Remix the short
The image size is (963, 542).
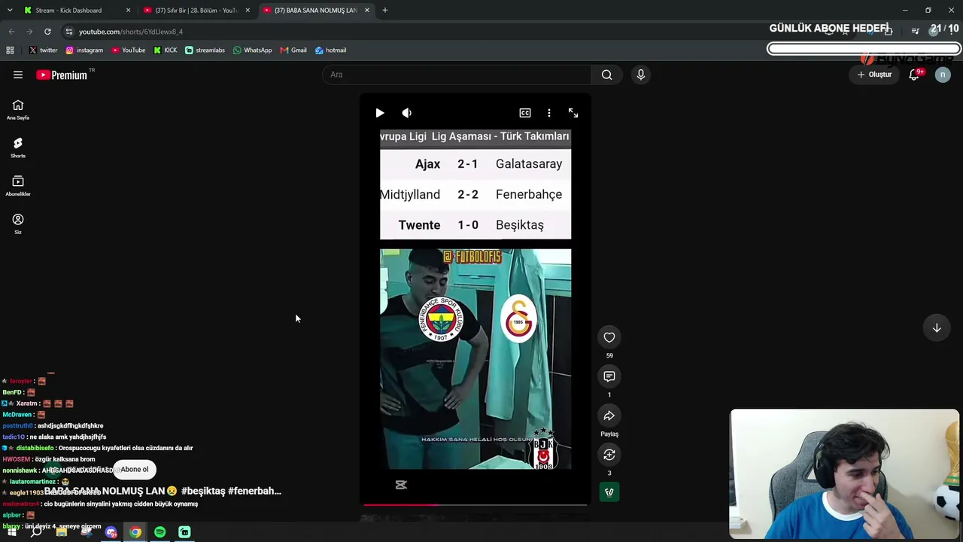coord(609,455)
